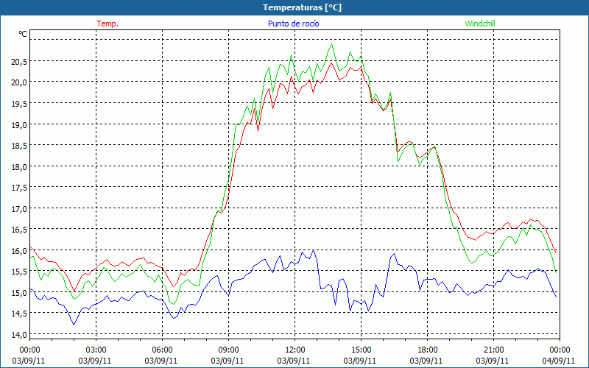589x368 pixels.
Task: Select the green 'Windchill' legend label
Action: point(480,24)
